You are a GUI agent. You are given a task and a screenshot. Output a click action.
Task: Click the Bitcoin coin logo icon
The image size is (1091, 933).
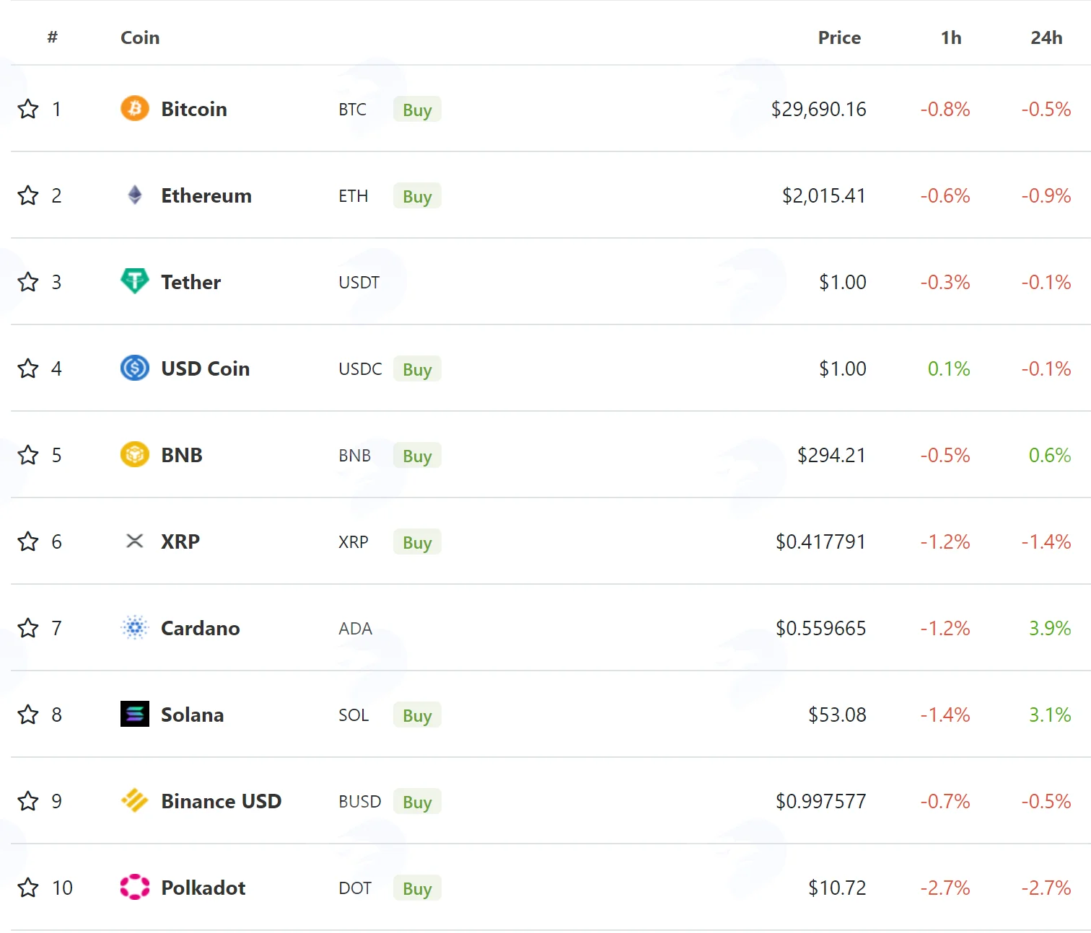coord(135,109)
